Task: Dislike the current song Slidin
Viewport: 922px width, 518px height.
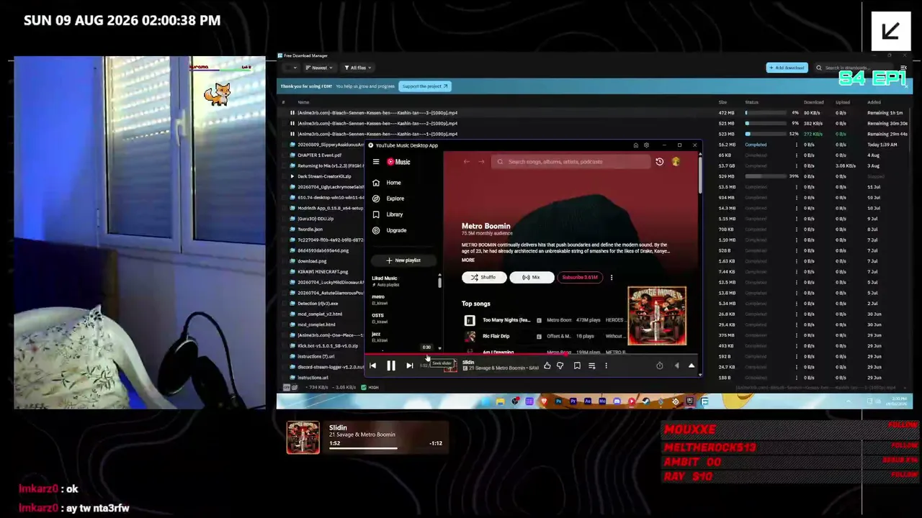Action: coord(560,366)
